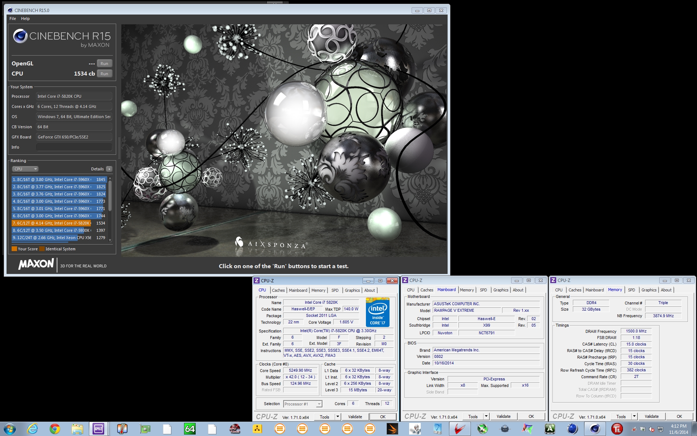Click the ranking list scroll-up arrow
Viewport: 697px width, 436px height.
pyautogui.click(x=110, y=178)
